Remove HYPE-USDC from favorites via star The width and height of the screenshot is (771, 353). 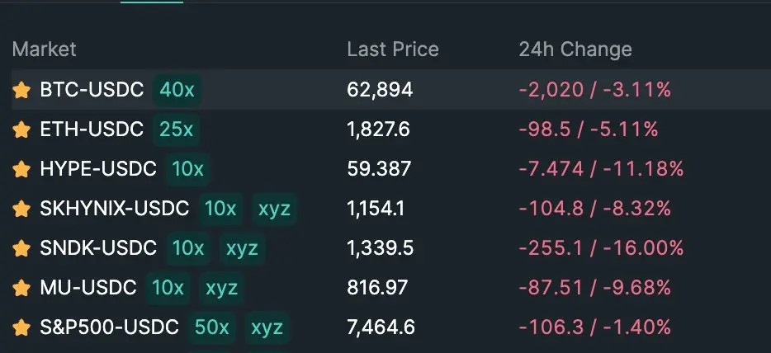coord(21,169)
